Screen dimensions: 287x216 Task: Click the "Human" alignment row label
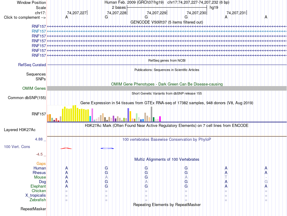click(x=40, y=168)
